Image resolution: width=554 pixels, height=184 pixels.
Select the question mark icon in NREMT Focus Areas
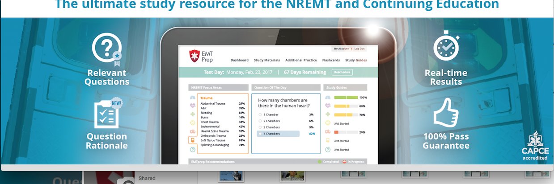pos(193,150)
